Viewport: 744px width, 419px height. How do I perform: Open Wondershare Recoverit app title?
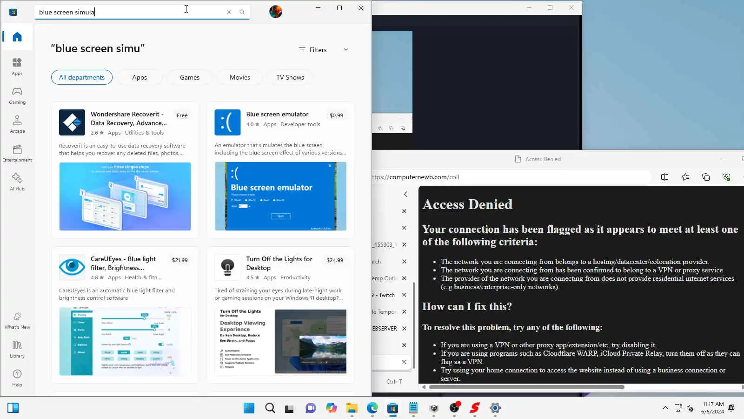tap(129, 119)
